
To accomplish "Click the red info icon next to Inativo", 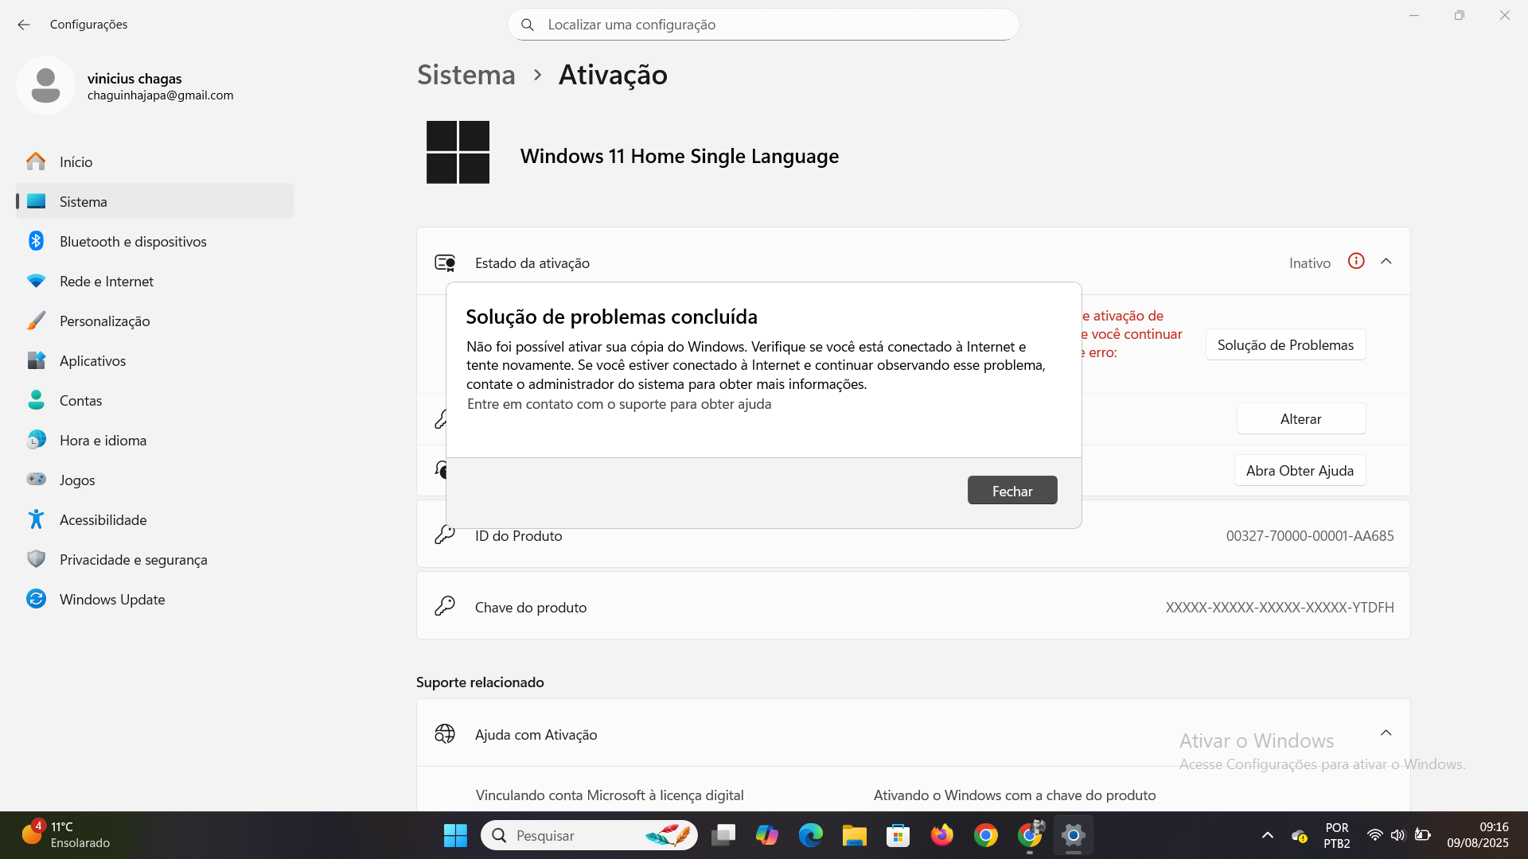I will tap(1356, 262).
